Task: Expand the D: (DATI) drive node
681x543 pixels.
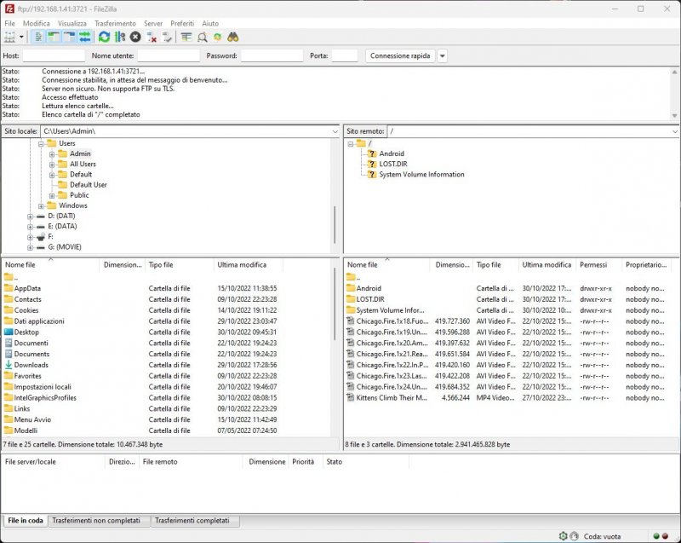Action: click(x=31, y=217)
